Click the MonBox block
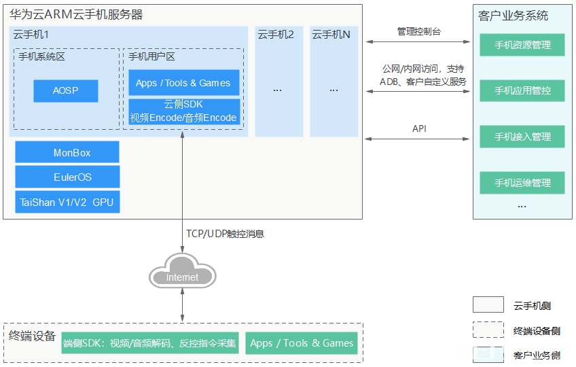 pos(67,152)
